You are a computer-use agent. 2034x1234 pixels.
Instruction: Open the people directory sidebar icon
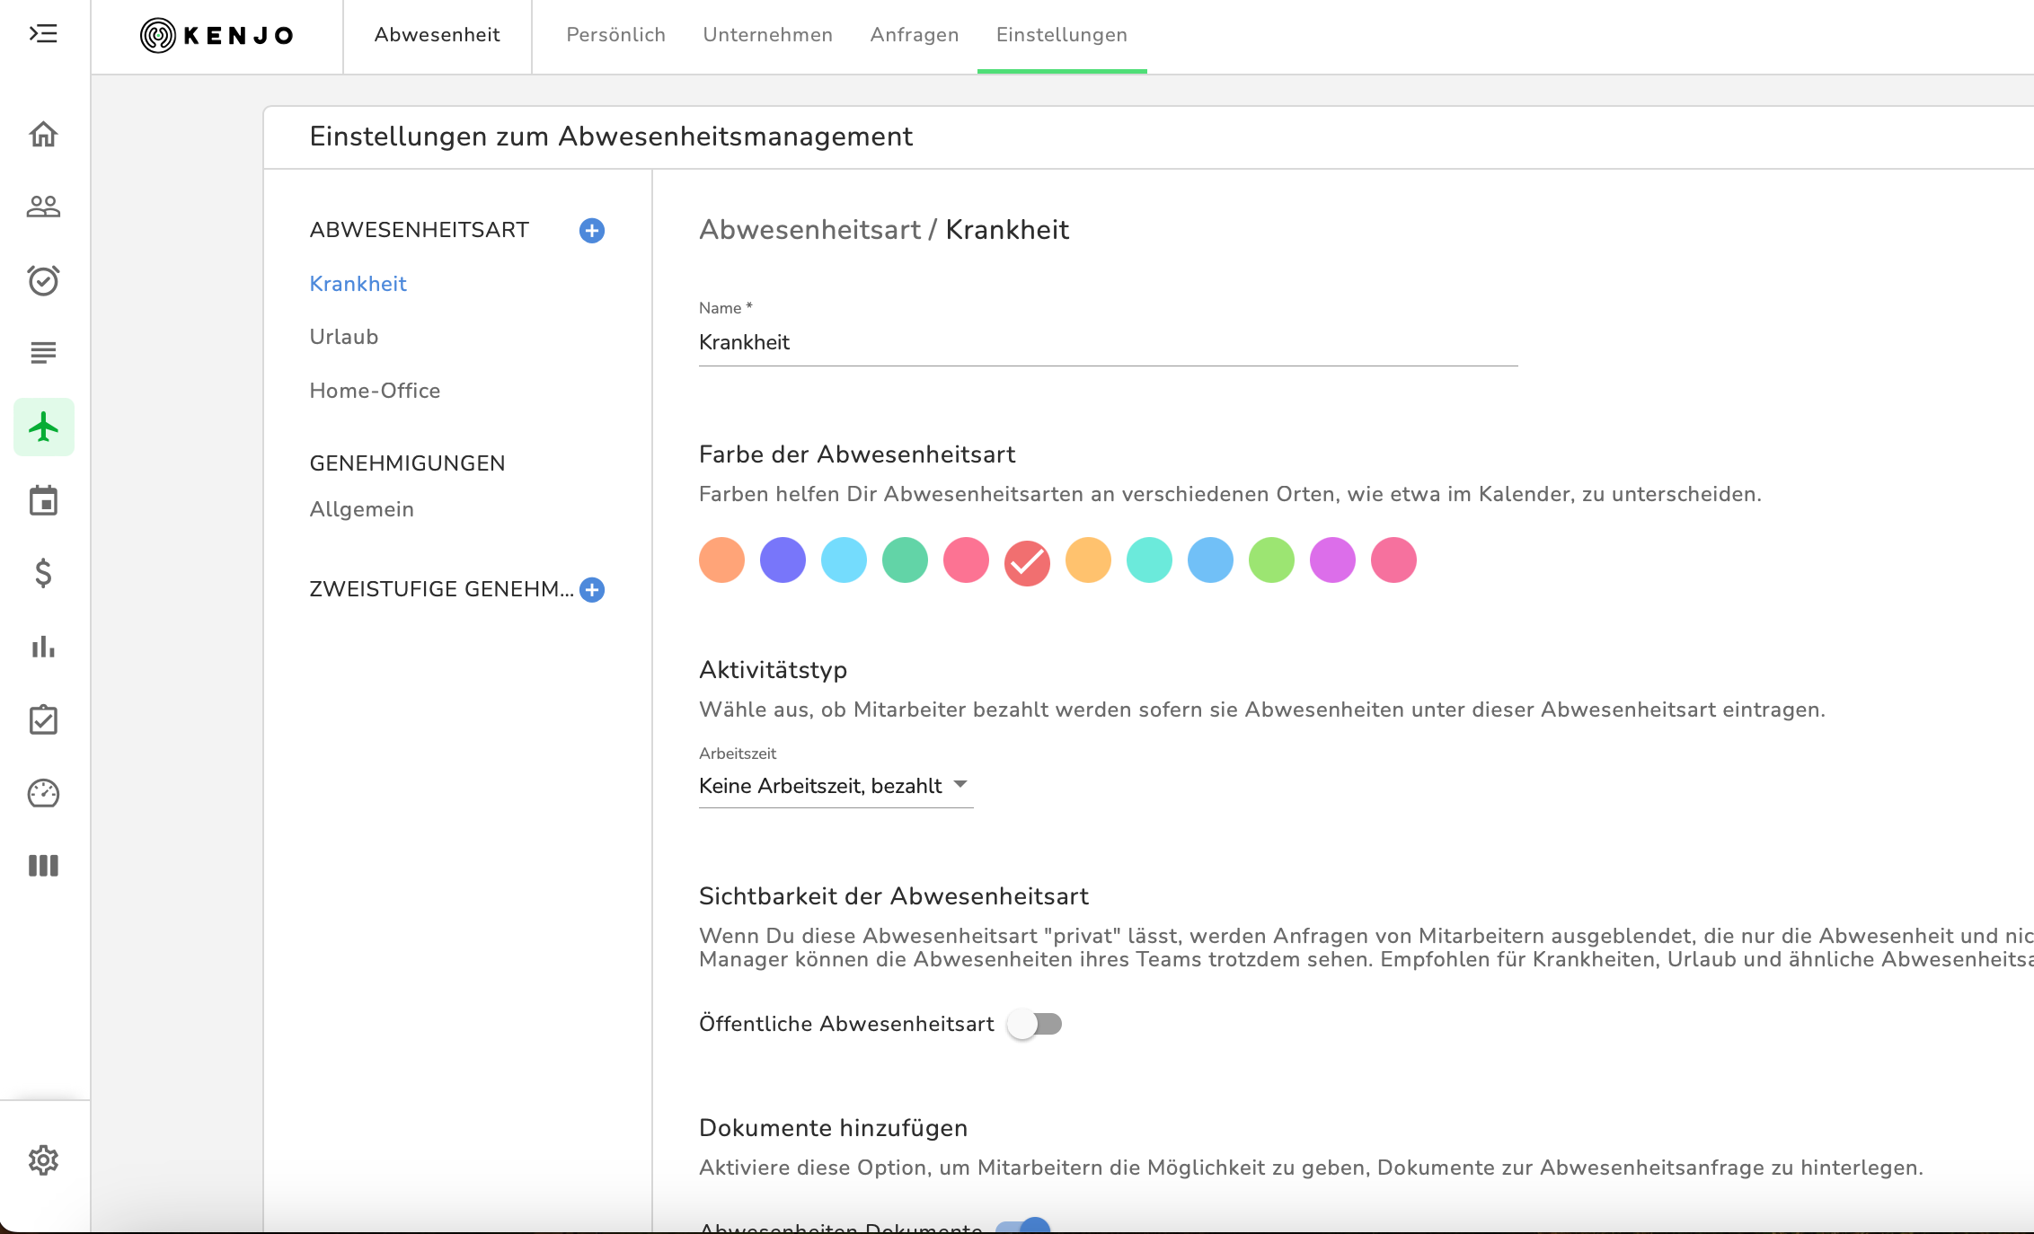[43, 207]
